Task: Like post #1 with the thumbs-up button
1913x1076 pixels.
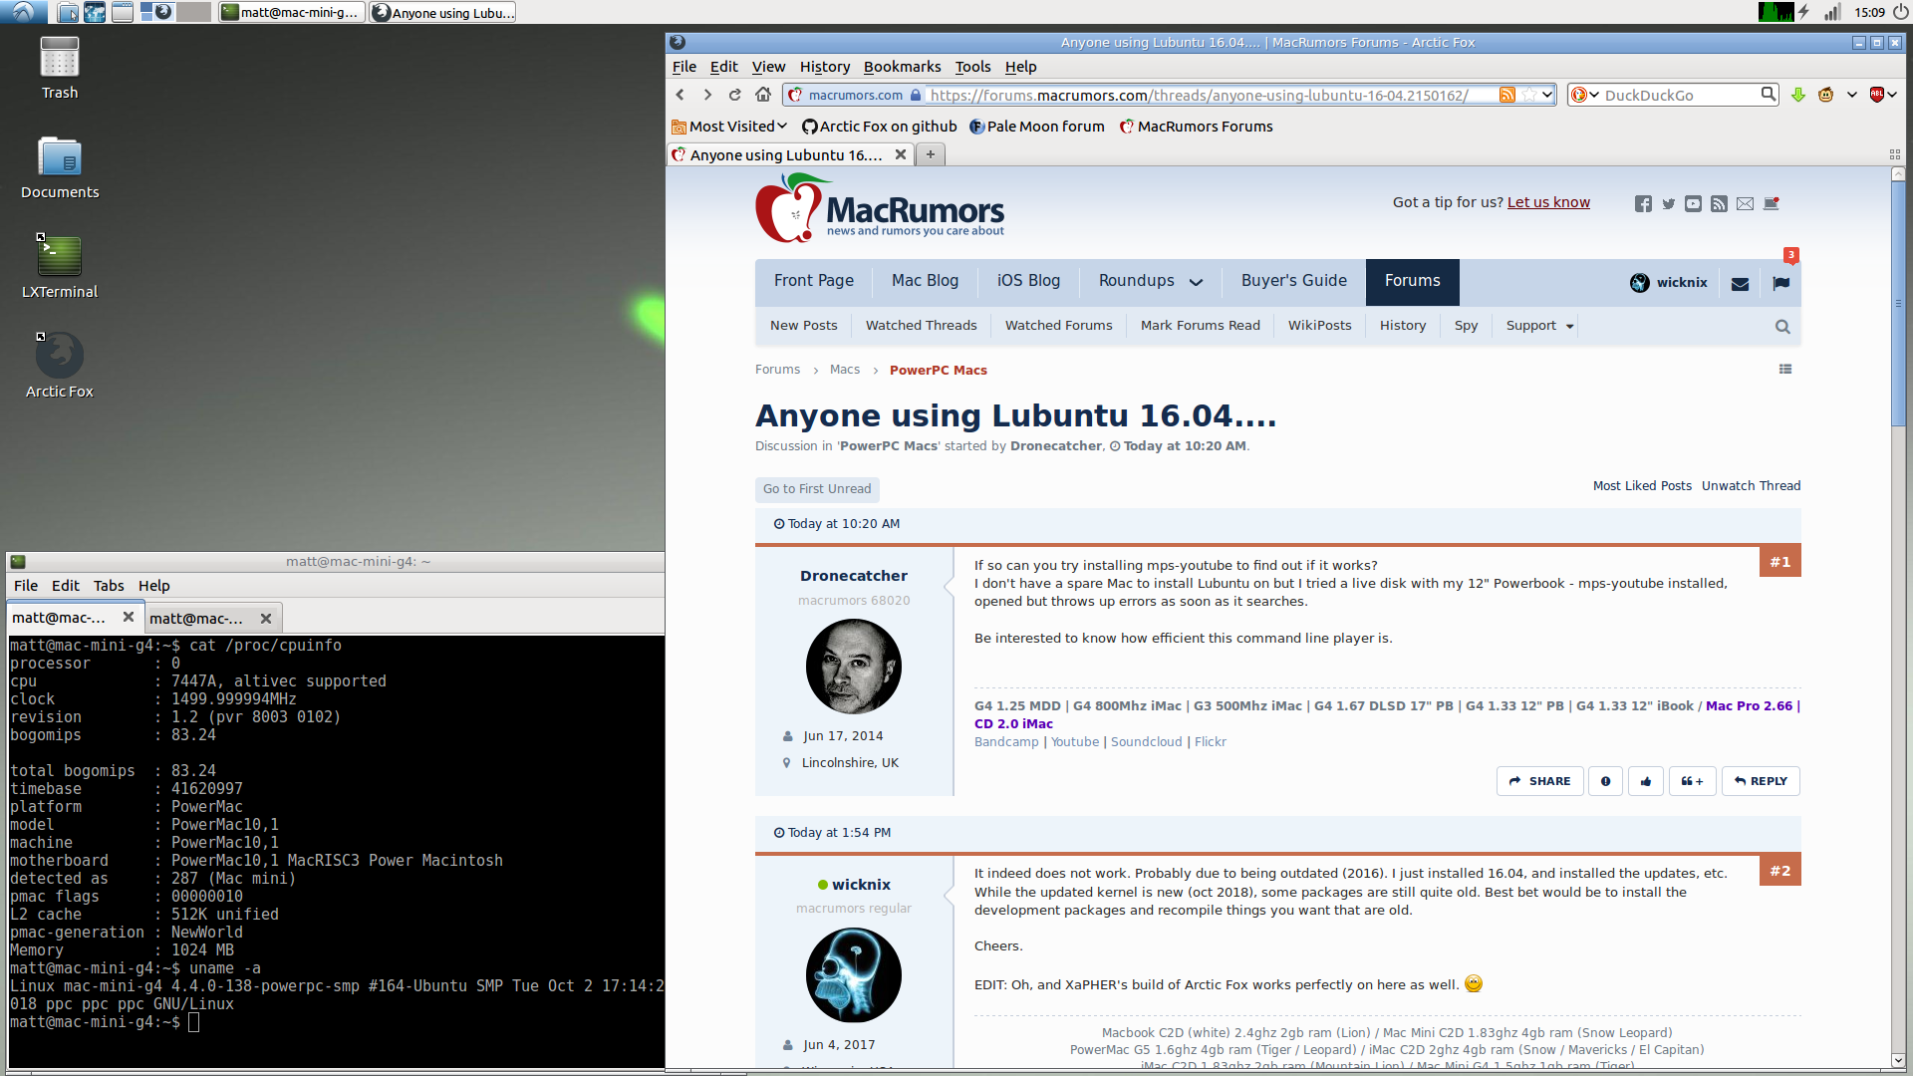Action: [x=1646, y=781]
